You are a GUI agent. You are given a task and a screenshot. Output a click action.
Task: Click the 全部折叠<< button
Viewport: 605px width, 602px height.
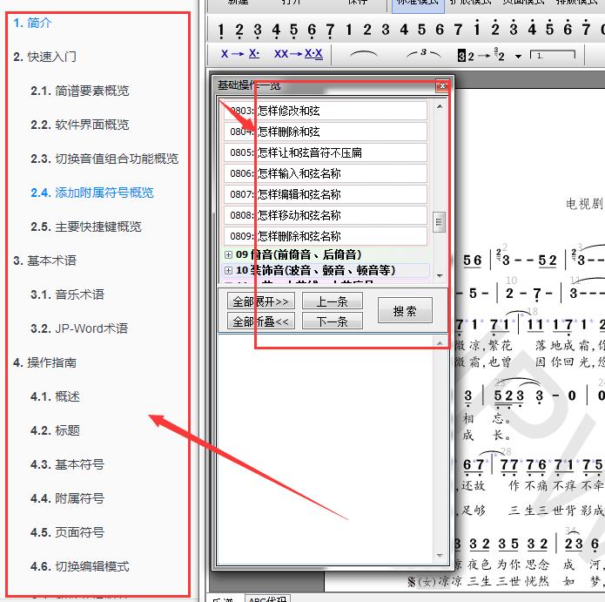261,321
